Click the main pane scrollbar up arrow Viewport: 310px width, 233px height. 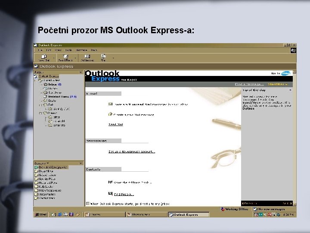point(294,72)
